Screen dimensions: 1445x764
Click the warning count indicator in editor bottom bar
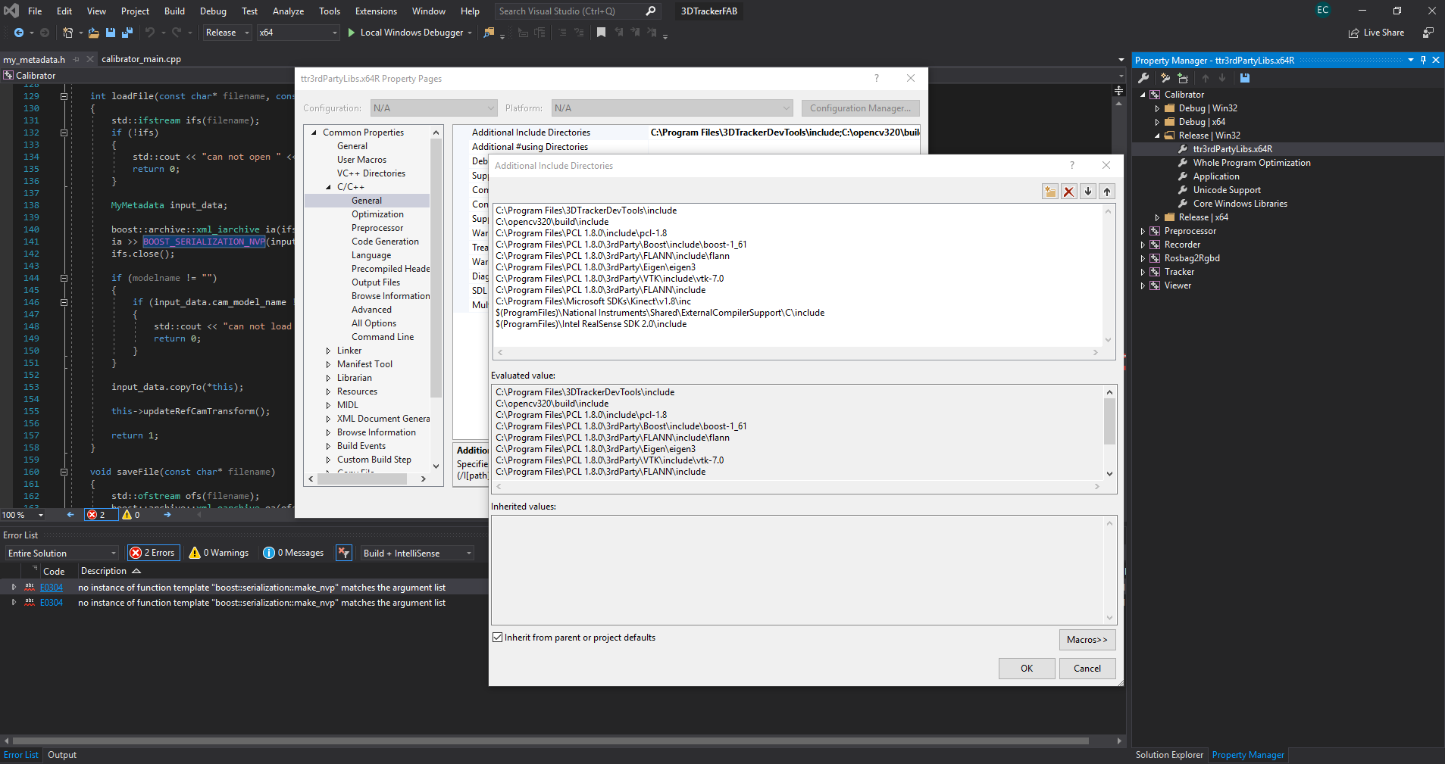coord(132,515)
